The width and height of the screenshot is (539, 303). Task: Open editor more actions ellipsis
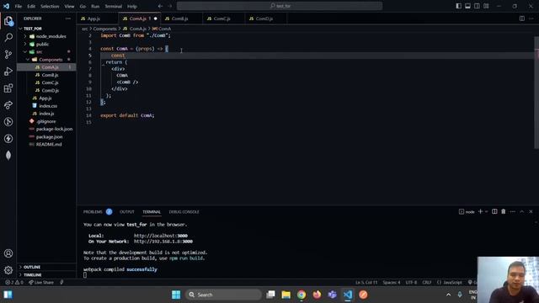coord(531,19)
